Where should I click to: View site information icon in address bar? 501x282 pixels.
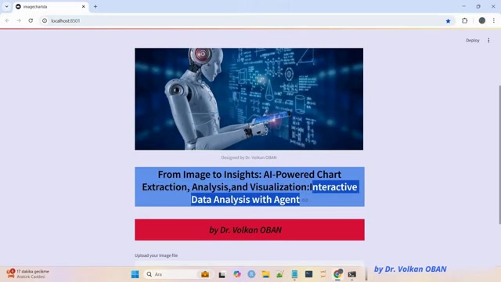(x=45, y=21)
